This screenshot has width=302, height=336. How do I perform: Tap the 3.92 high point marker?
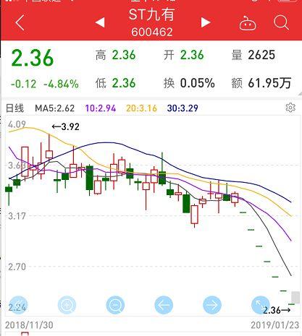pos(66,126)
